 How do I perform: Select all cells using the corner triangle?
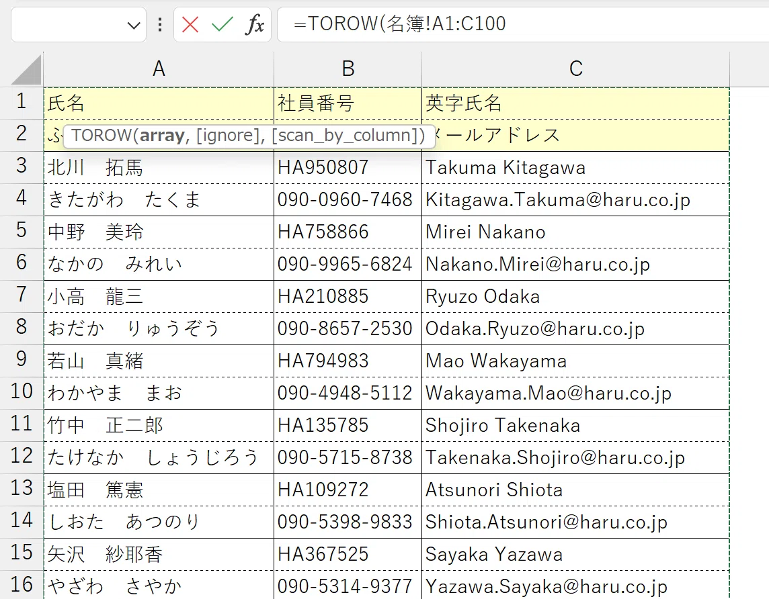point(26,70)
